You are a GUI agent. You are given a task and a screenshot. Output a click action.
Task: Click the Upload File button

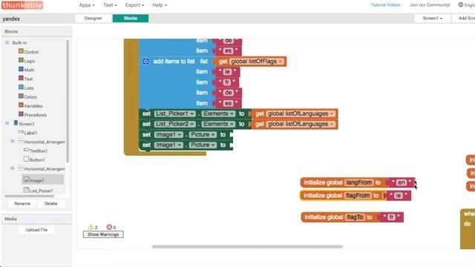(36, 230)
